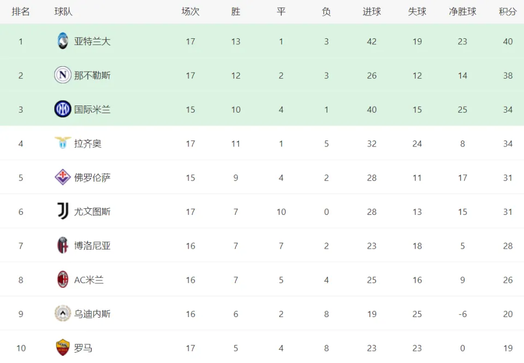Open the 亚特兰大 team name link
The height and width of the screenshot is (363, 524).
[x=92, y=41]
